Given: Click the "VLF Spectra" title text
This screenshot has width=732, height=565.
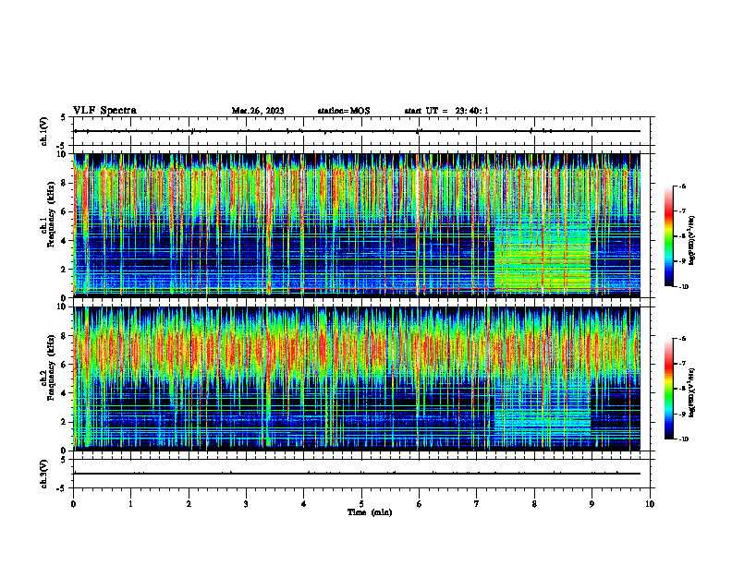Looking at the screenshot, I should (x=104, y=111).
